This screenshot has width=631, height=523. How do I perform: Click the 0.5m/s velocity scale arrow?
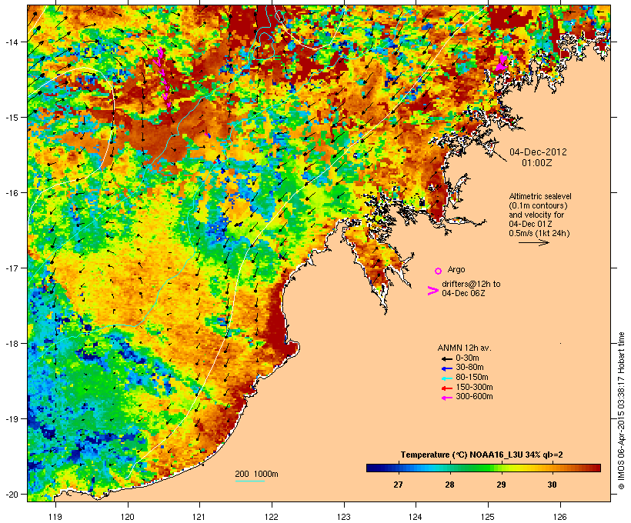[x=533, y=242]
